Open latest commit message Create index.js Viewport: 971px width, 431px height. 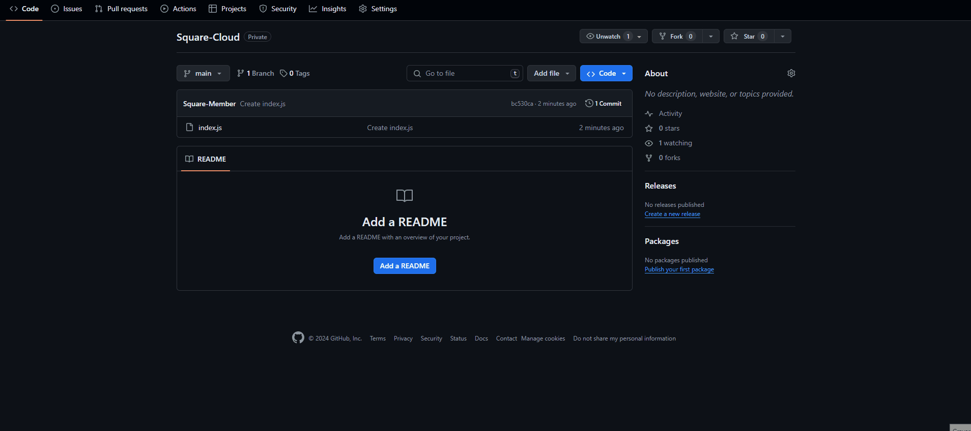coord(263,104)
